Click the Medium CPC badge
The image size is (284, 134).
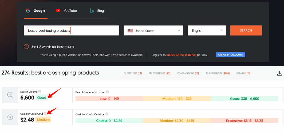pos(43,120)
